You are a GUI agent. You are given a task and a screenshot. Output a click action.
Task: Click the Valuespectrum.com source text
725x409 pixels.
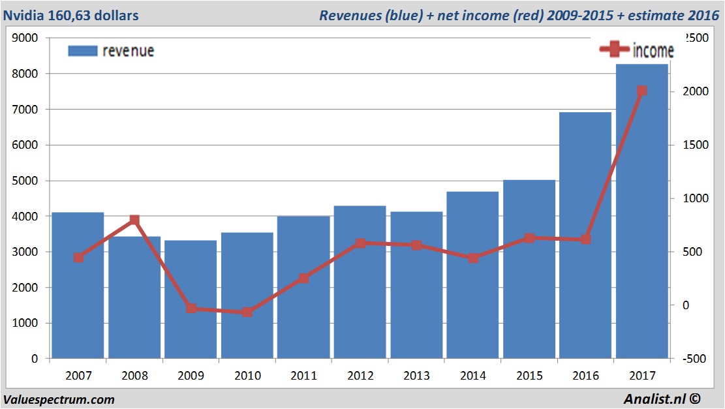pyautogui.click(x=59, y=399)
